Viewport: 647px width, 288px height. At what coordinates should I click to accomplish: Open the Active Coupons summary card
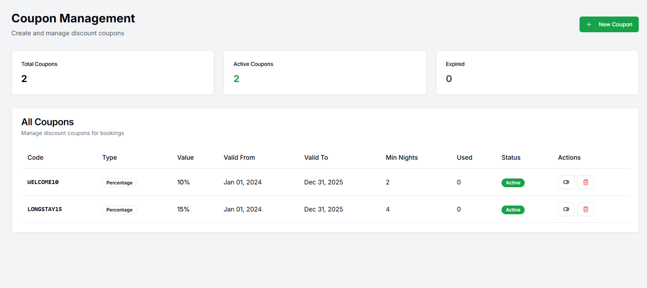click(x=325, y=73)
